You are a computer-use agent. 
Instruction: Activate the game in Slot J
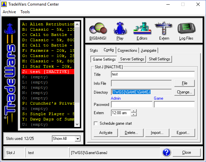click(x=106, y=133)
